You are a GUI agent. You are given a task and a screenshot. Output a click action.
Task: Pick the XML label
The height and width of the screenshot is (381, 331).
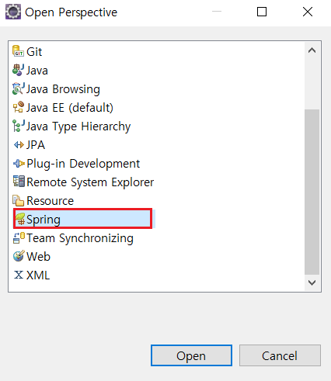38,275
